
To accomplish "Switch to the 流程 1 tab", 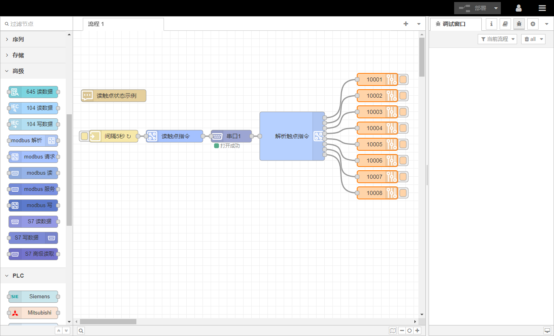I will coord(96,24).
